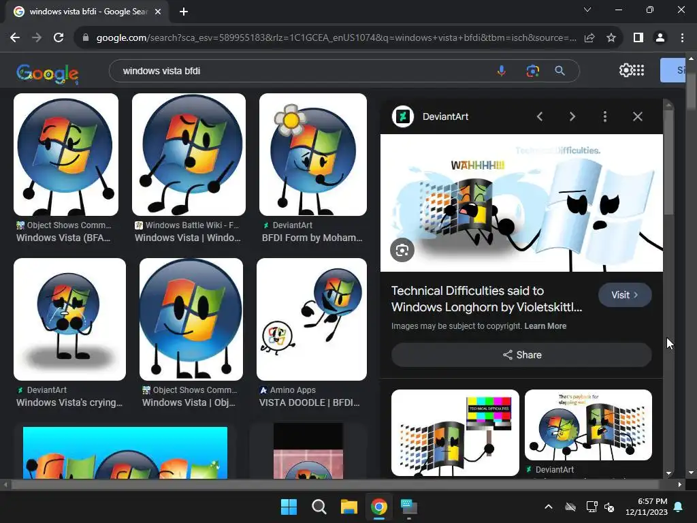
Task: Open a new tab with the plus button
Action: pos(184,12)
